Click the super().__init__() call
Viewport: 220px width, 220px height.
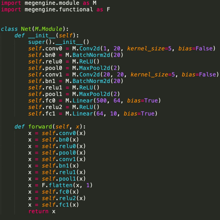[x=59, y=42]
